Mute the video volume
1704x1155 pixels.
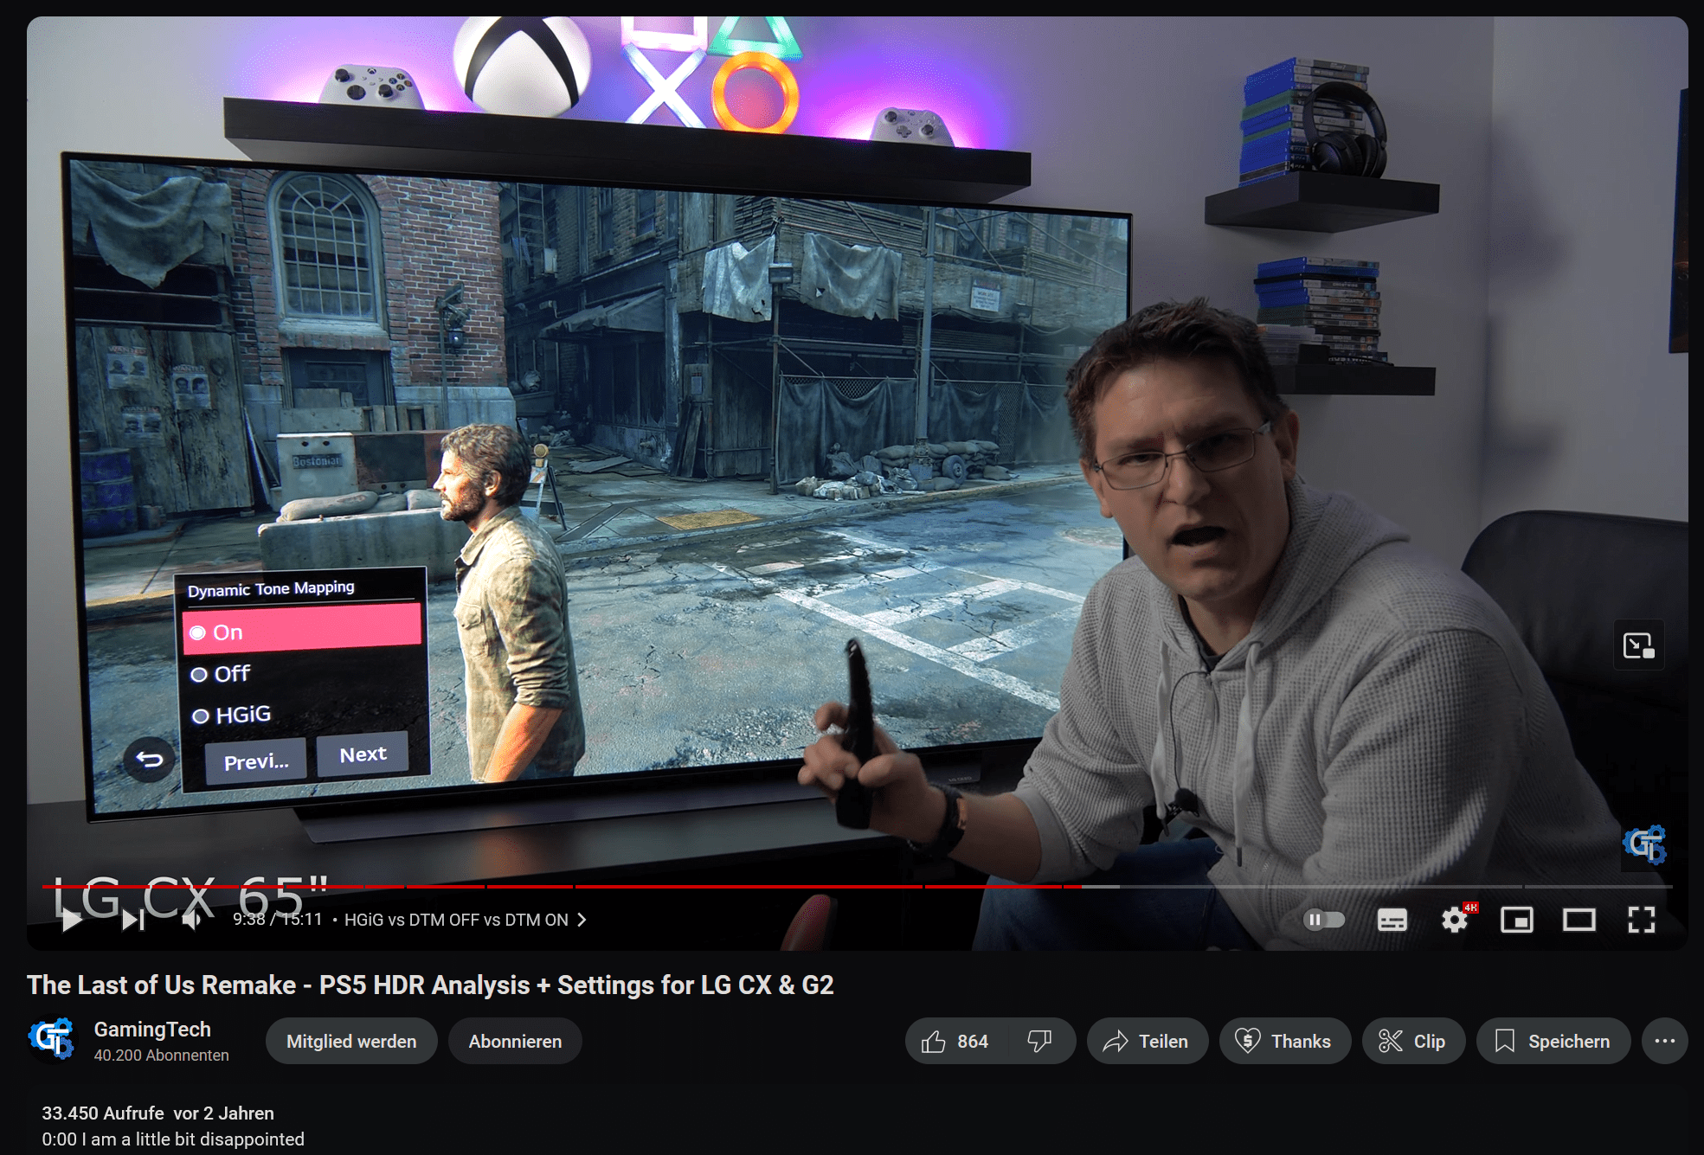click(x=192, y=920)
